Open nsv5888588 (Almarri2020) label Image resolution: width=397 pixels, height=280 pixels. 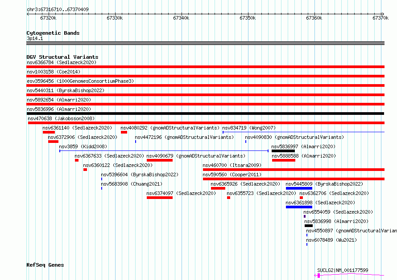304,156
